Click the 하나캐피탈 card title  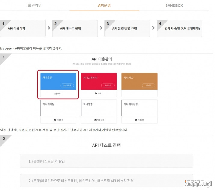coord(48,104)
